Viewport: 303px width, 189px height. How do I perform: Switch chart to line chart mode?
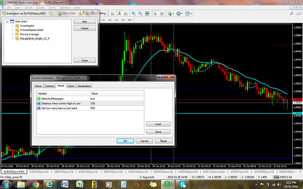126,14
